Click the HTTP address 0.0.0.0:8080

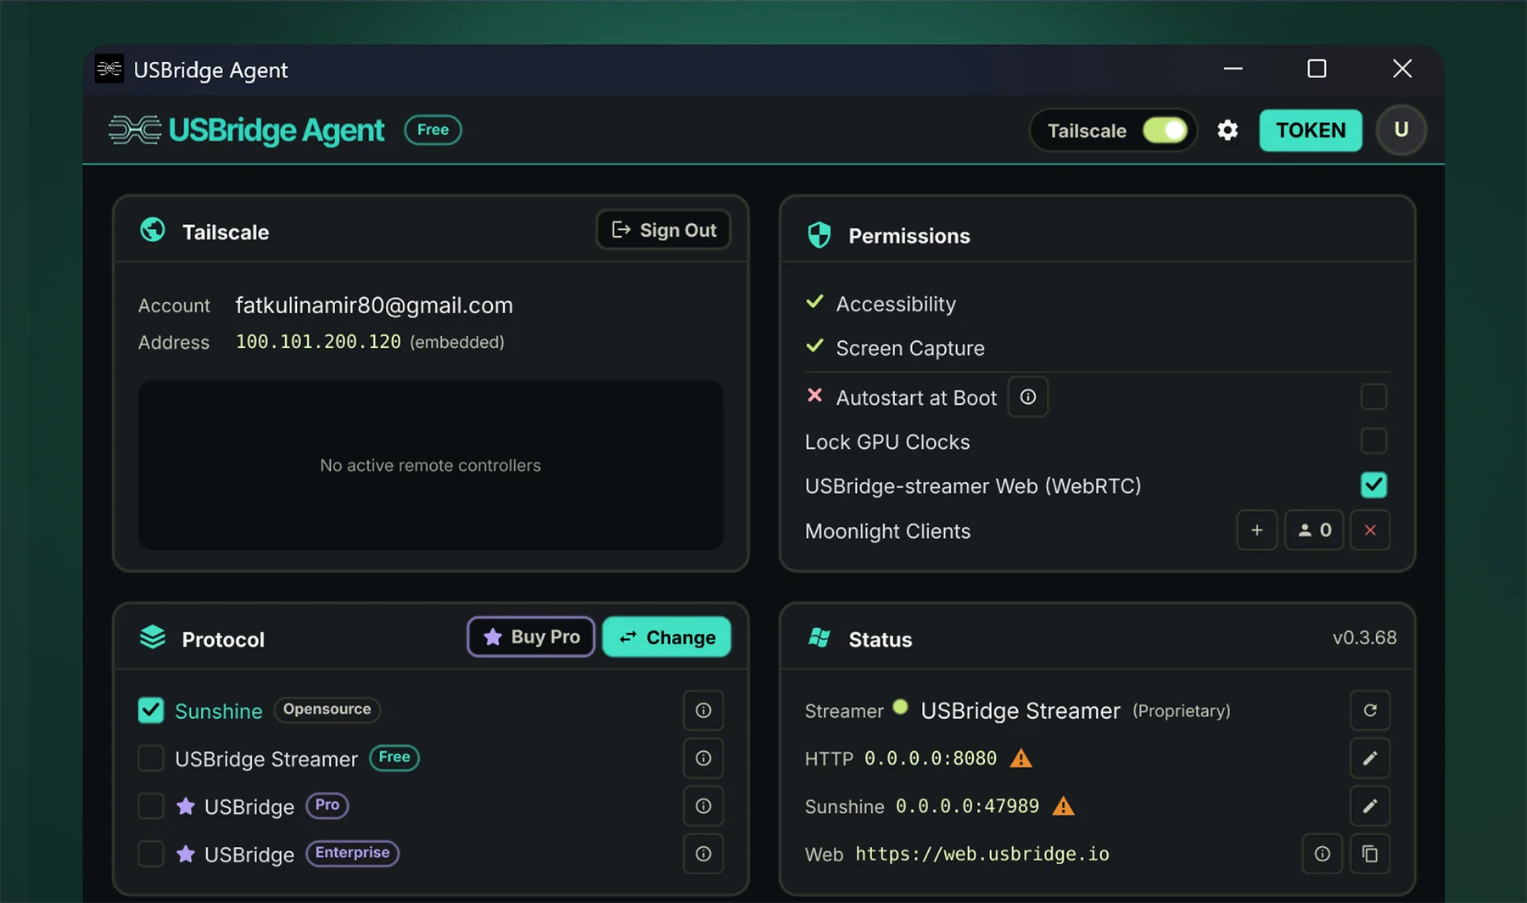(x=930, y=759)
